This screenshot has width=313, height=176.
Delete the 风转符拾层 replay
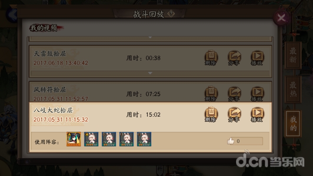211,93
